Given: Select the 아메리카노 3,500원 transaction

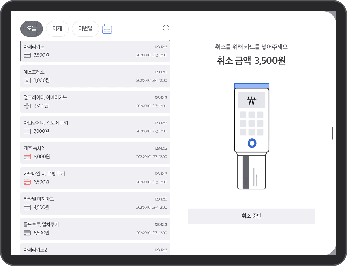Looking at the screenshot, I should (x=95, y=51).
